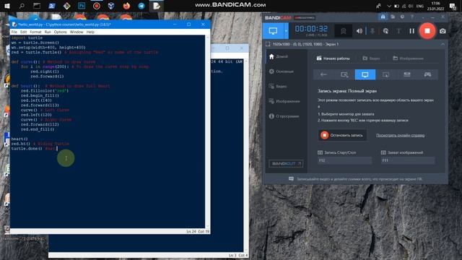Pause the Bandicam recording
The image size is (462, 260).
[x=411, y=31]
